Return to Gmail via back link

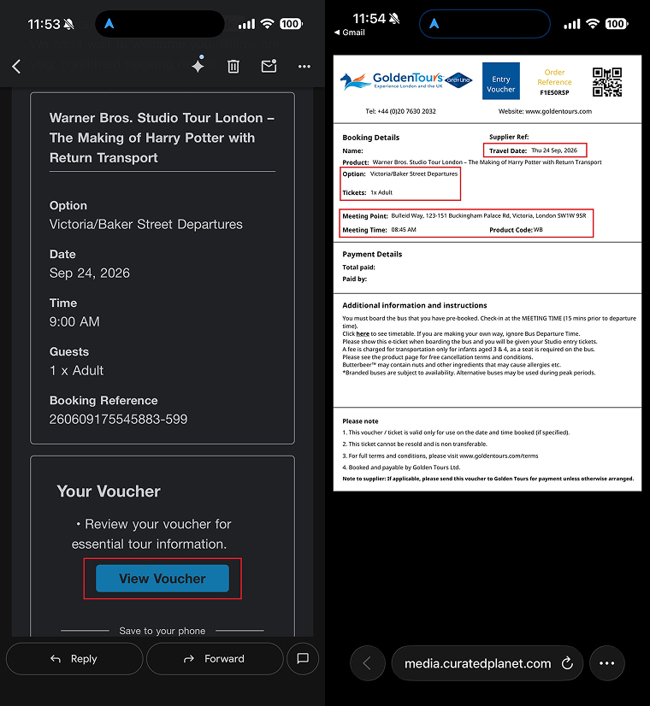[350, 32]
